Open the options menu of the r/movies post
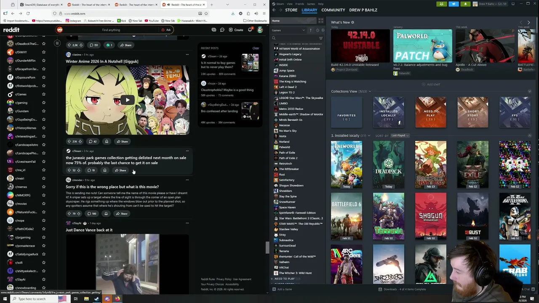 (x=187, y=180)
